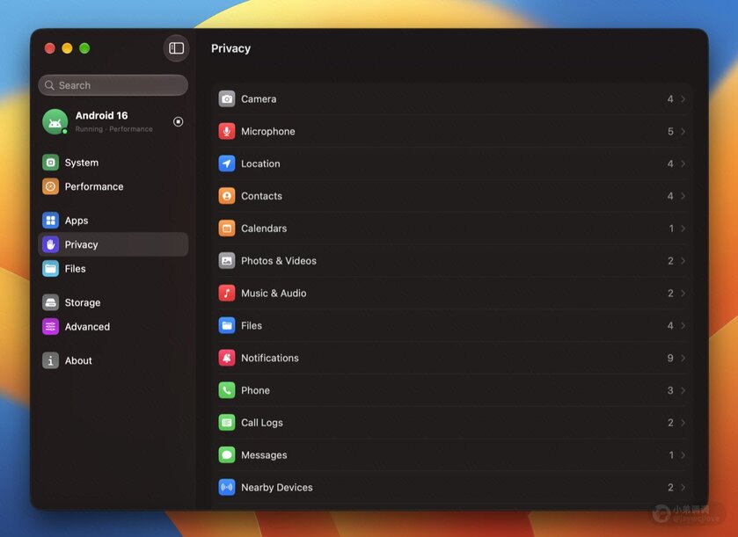Screen dimensions: 738x537
Task: Click the orange Contacts icon
Action: click(227, 196)
